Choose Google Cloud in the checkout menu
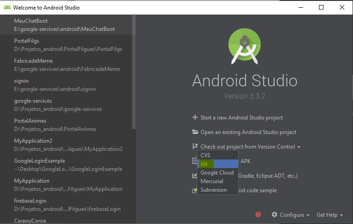 coord(218,173)
